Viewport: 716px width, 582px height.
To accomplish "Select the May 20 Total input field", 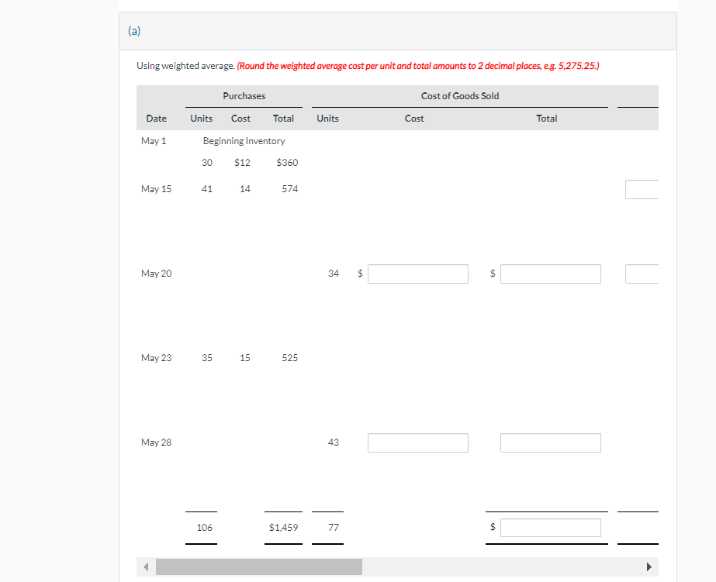I will click(550, 274).
